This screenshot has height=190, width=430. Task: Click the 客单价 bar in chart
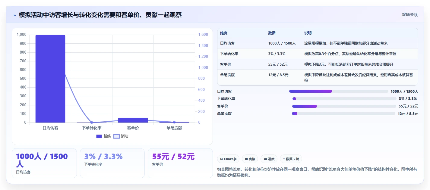133,120
